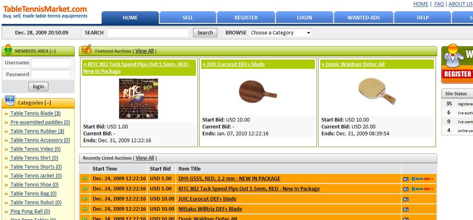This screenshot has height=220, width=473.
Task: Open the REGISTER navigation tab
Action: [x=246, y=18]
